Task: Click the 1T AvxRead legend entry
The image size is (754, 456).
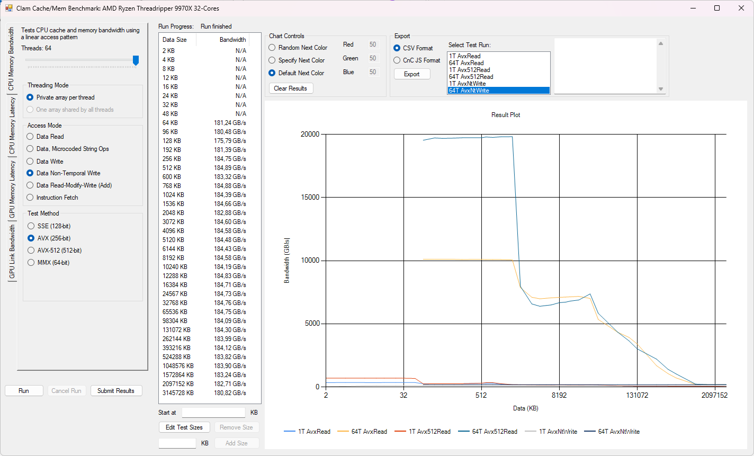Action: 307,432
